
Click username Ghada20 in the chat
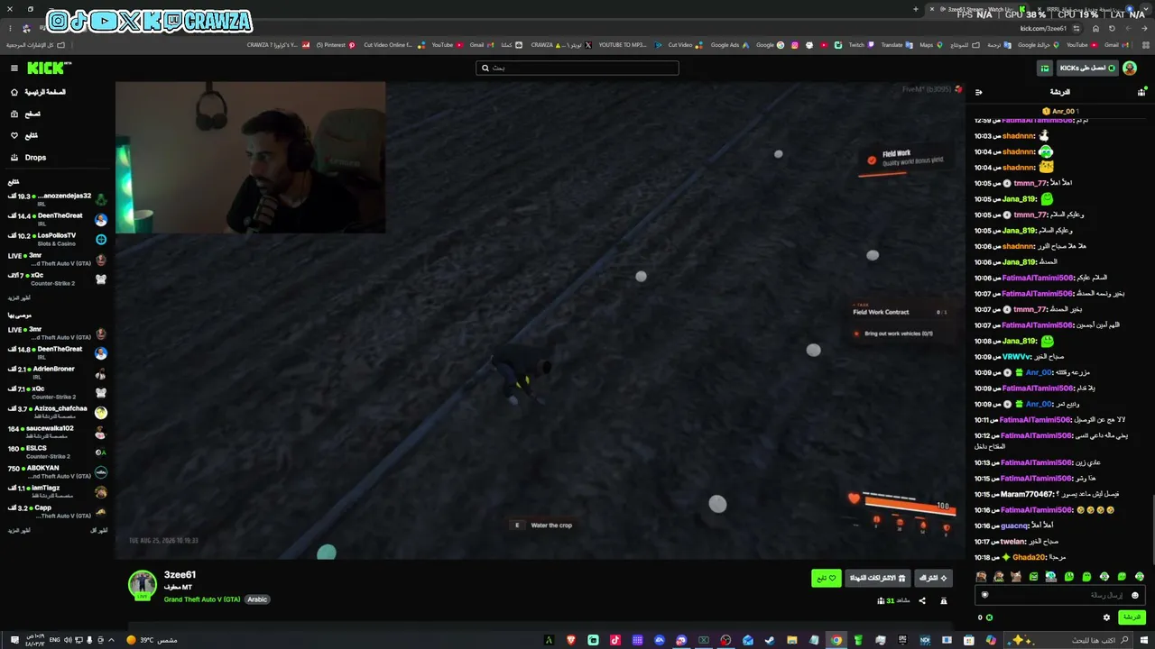(x=1029, y=557)
